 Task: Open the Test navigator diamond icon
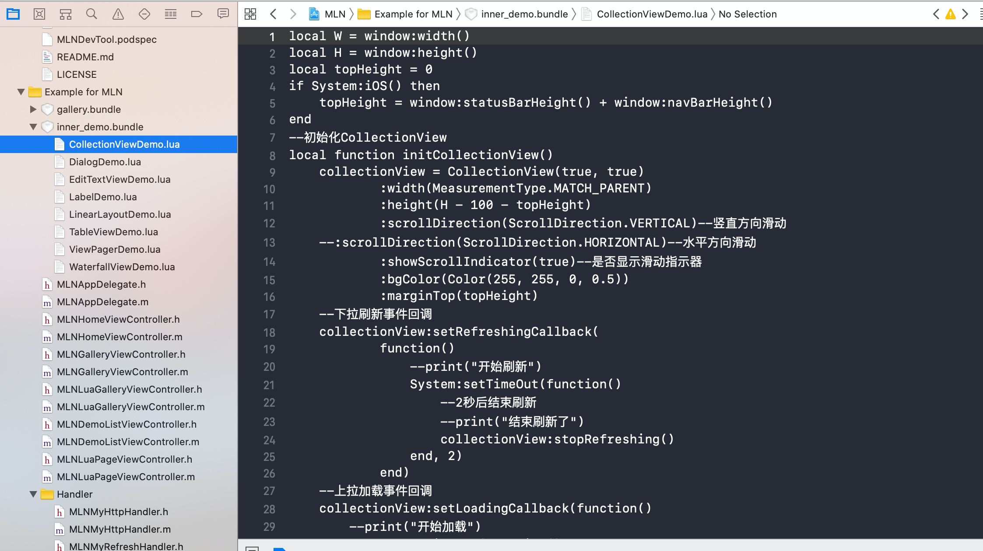pos(144,14)
